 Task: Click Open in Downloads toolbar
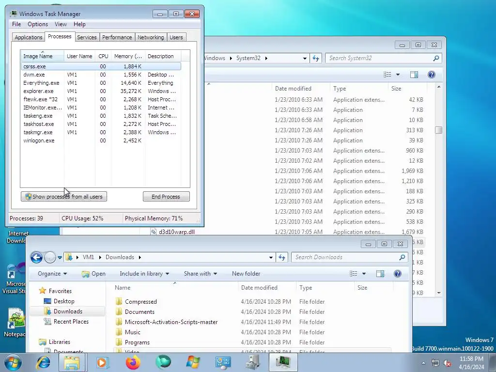point(93,274)
